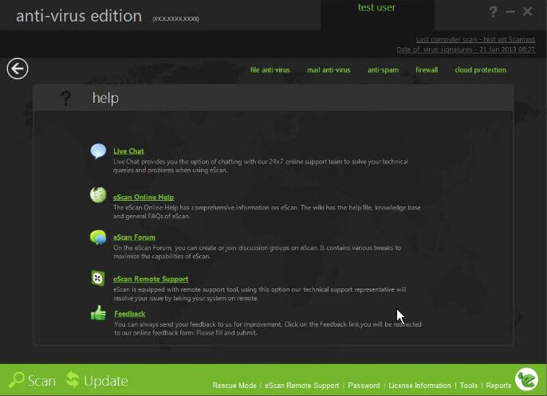Screen dimensions: 547x396
Task: Open the eScan Online Help link
Action: point(144,197)
